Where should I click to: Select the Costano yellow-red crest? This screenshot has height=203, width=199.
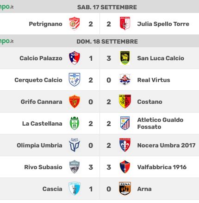point(125,101)
